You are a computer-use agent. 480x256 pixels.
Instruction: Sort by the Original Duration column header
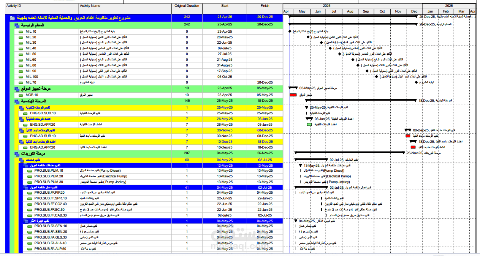click(187, 9)
